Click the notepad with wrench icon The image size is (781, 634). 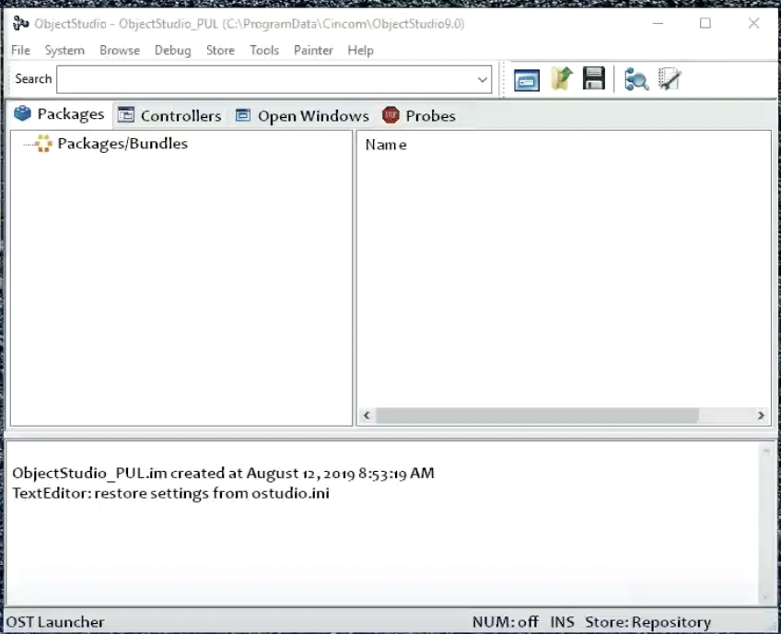(669, 80)
